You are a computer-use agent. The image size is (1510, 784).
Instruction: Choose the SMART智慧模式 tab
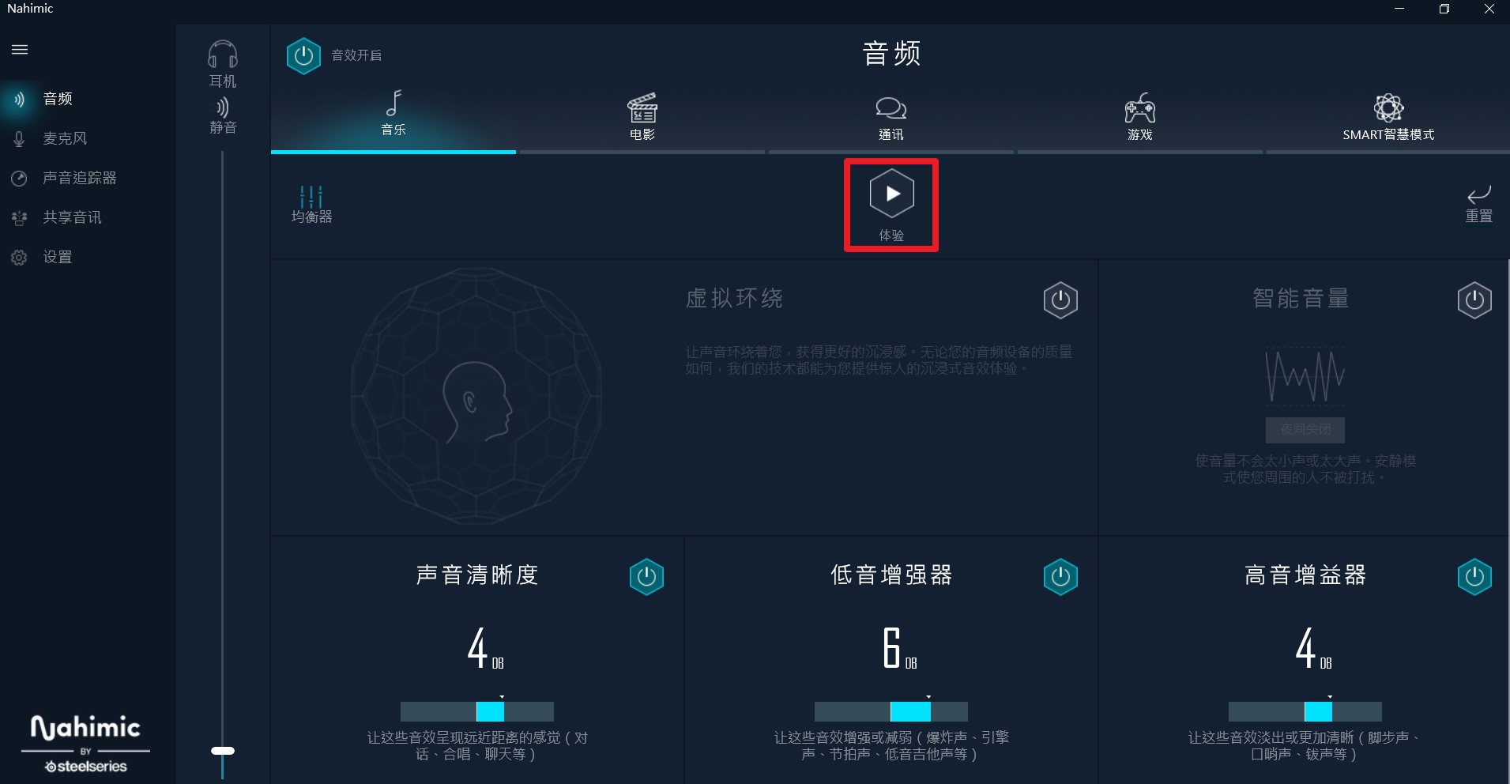tap(1388, 119)
